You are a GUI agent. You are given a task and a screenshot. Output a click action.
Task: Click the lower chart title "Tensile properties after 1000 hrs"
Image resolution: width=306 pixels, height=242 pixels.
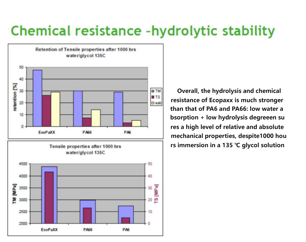click(x=85, y=147)
